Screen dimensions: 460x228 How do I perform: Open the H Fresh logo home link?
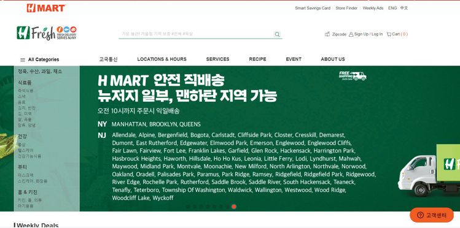(x=46, y=32)
